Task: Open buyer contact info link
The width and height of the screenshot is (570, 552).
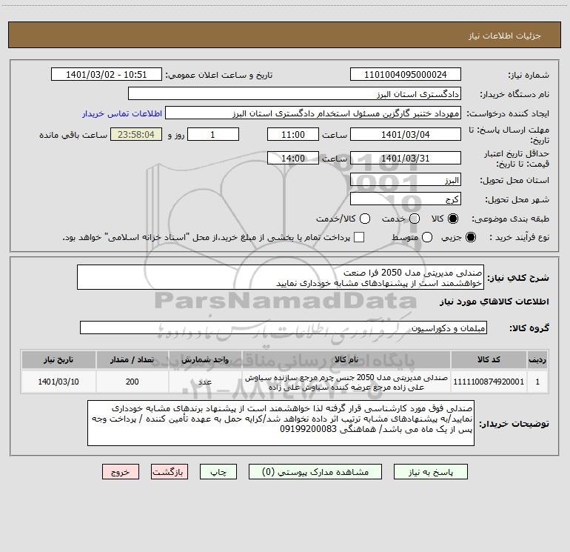Action: 122,113
